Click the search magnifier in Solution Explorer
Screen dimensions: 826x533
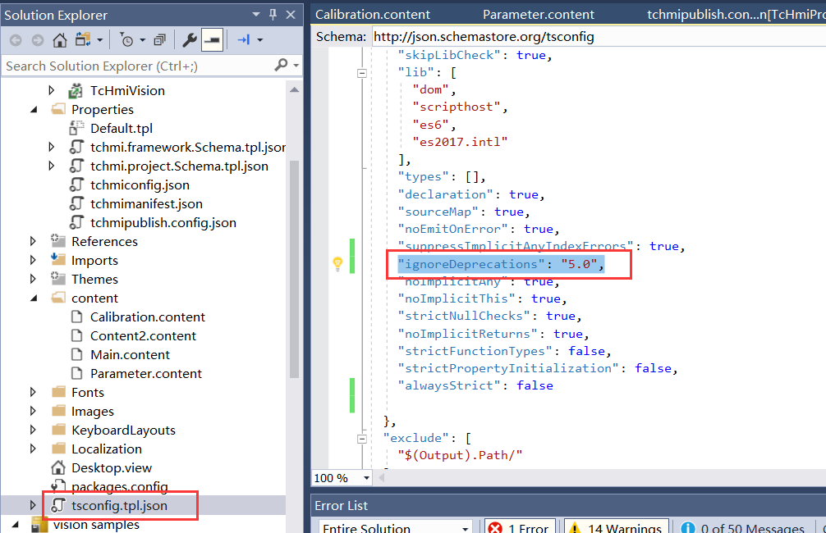(282, 66)
